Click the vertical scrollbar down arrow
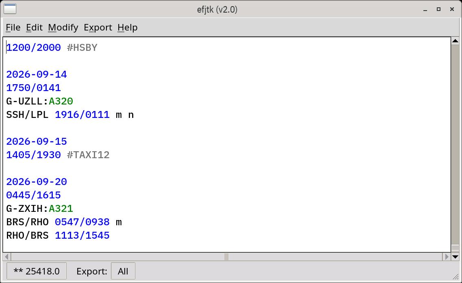This screenshot has height=283, width=462. pyautogui.click(x=455, y=257)
